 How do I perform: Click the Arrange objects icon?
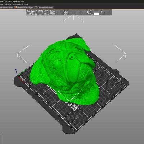pos(46,13)
